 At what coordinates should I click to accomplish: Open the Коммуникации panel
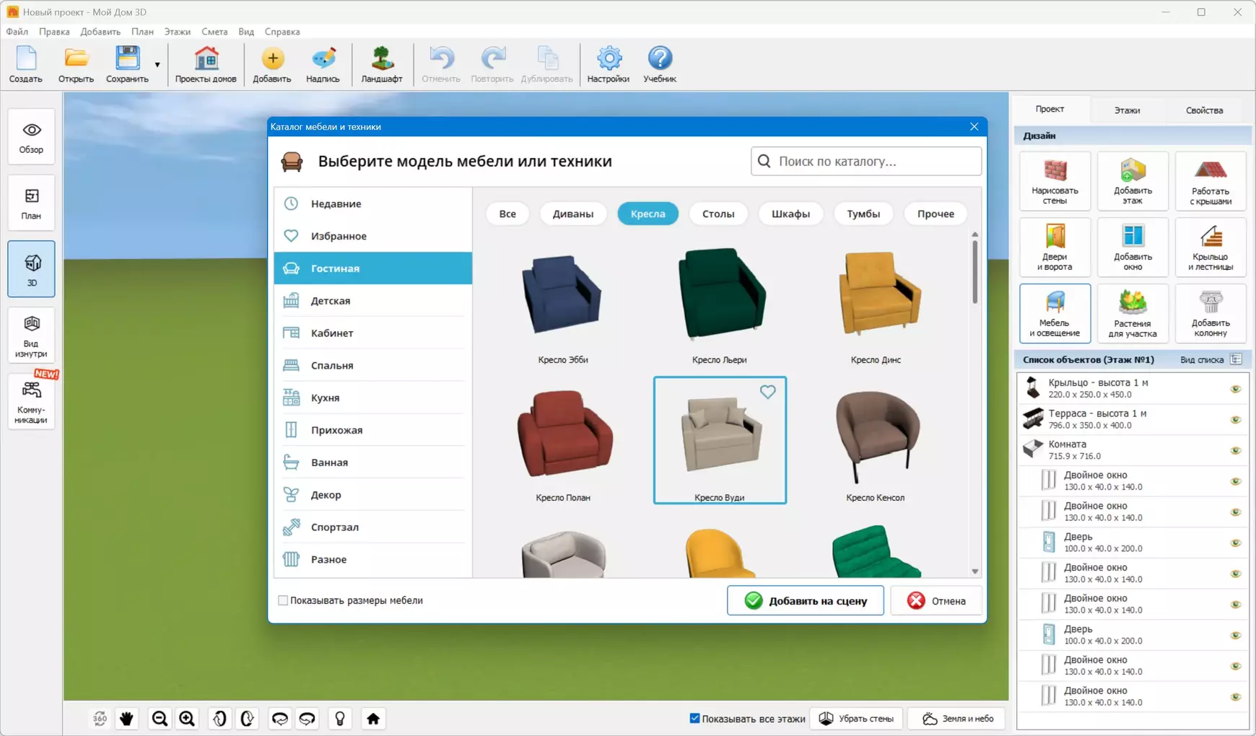point(31,402)
